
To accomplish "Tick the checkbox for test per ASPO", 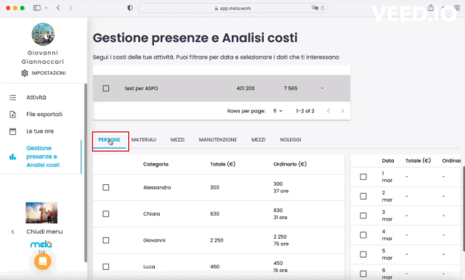I will pyautogui.click(x=106, y=88).
